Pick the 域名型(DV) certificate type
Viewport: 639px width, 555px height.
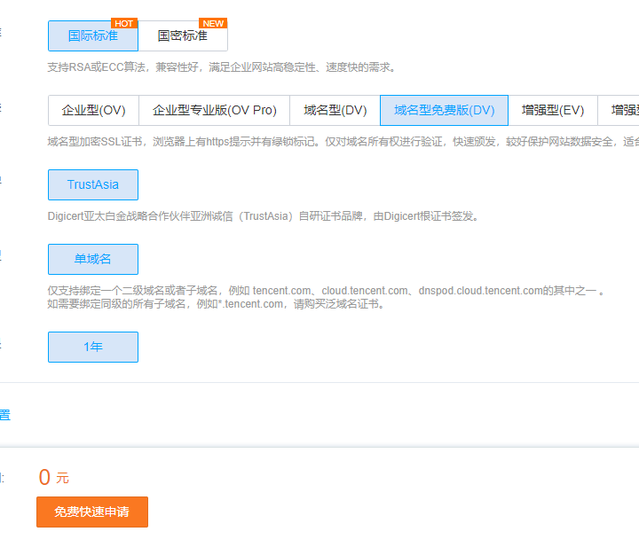pos(335,111)
